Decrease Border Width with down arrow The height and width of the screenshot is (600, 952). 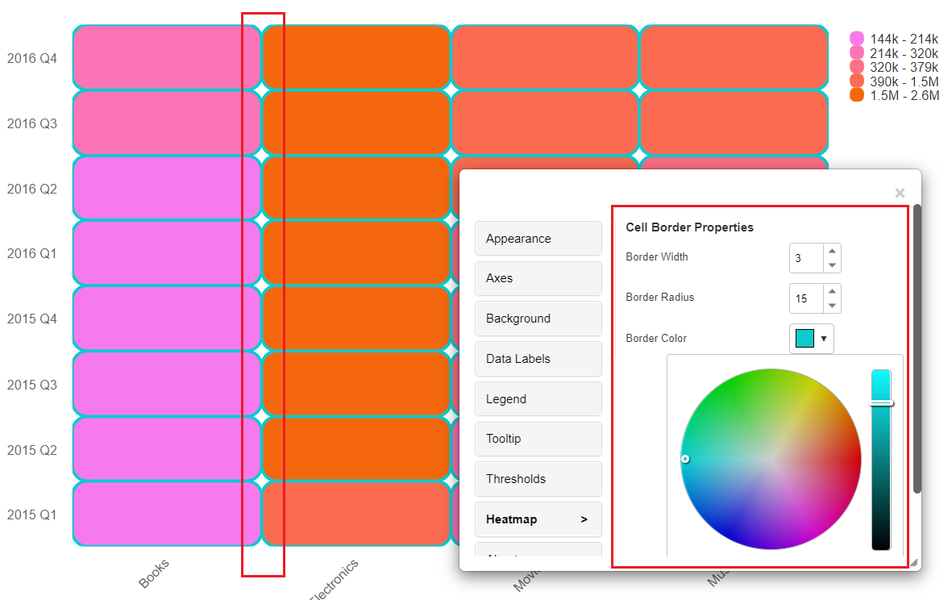point(832,265)
